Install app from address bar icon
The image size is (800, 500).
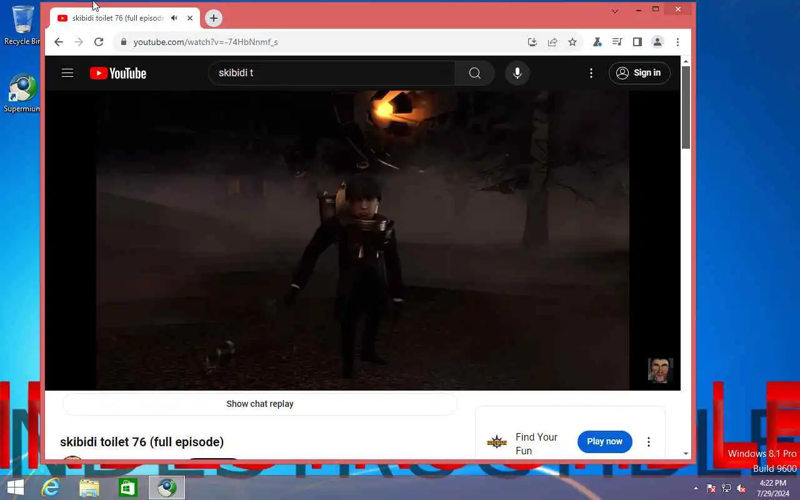click(532, 42)
